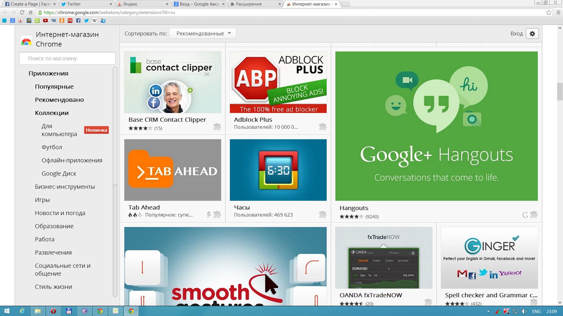Open the Twitter bookmark icon in bookmarks bar

(x=86, y=20)
